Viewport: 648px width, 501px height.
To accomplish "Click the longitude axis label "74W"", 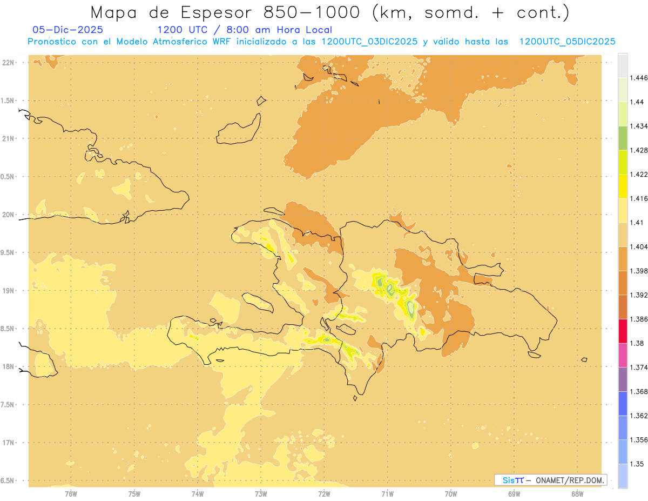I will 198,493.
